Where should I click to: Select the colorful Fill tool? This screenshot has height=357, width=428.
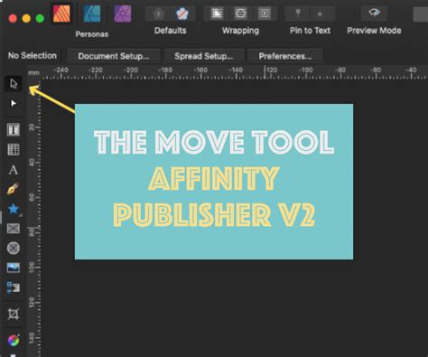click(14, 341)
